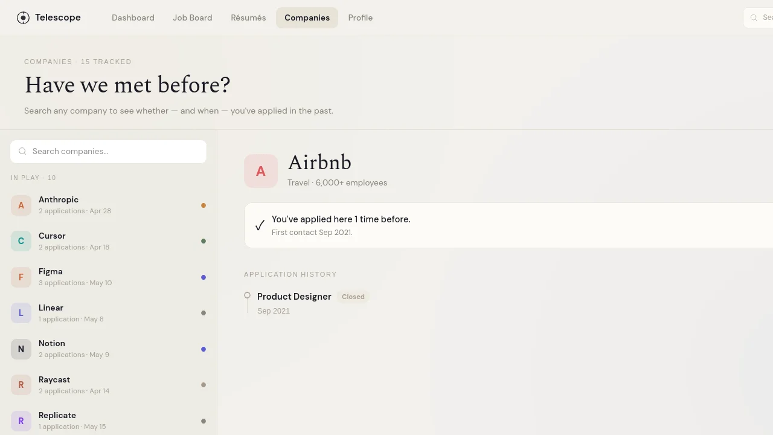Click the "Have we met before?" heading
The width and height of the screenshot is (773, 435).
(127, 85)
